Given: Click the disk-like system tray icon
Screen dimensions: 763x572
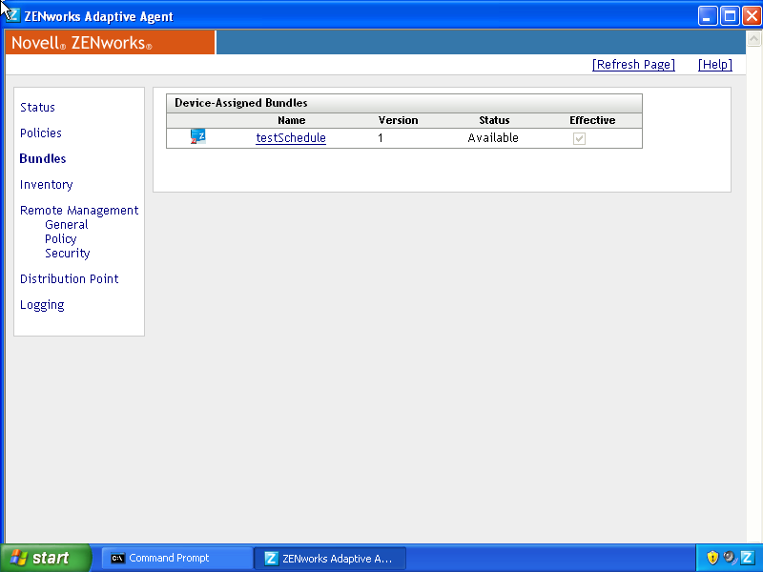Looking at the screenshot, I should [730, 558].
